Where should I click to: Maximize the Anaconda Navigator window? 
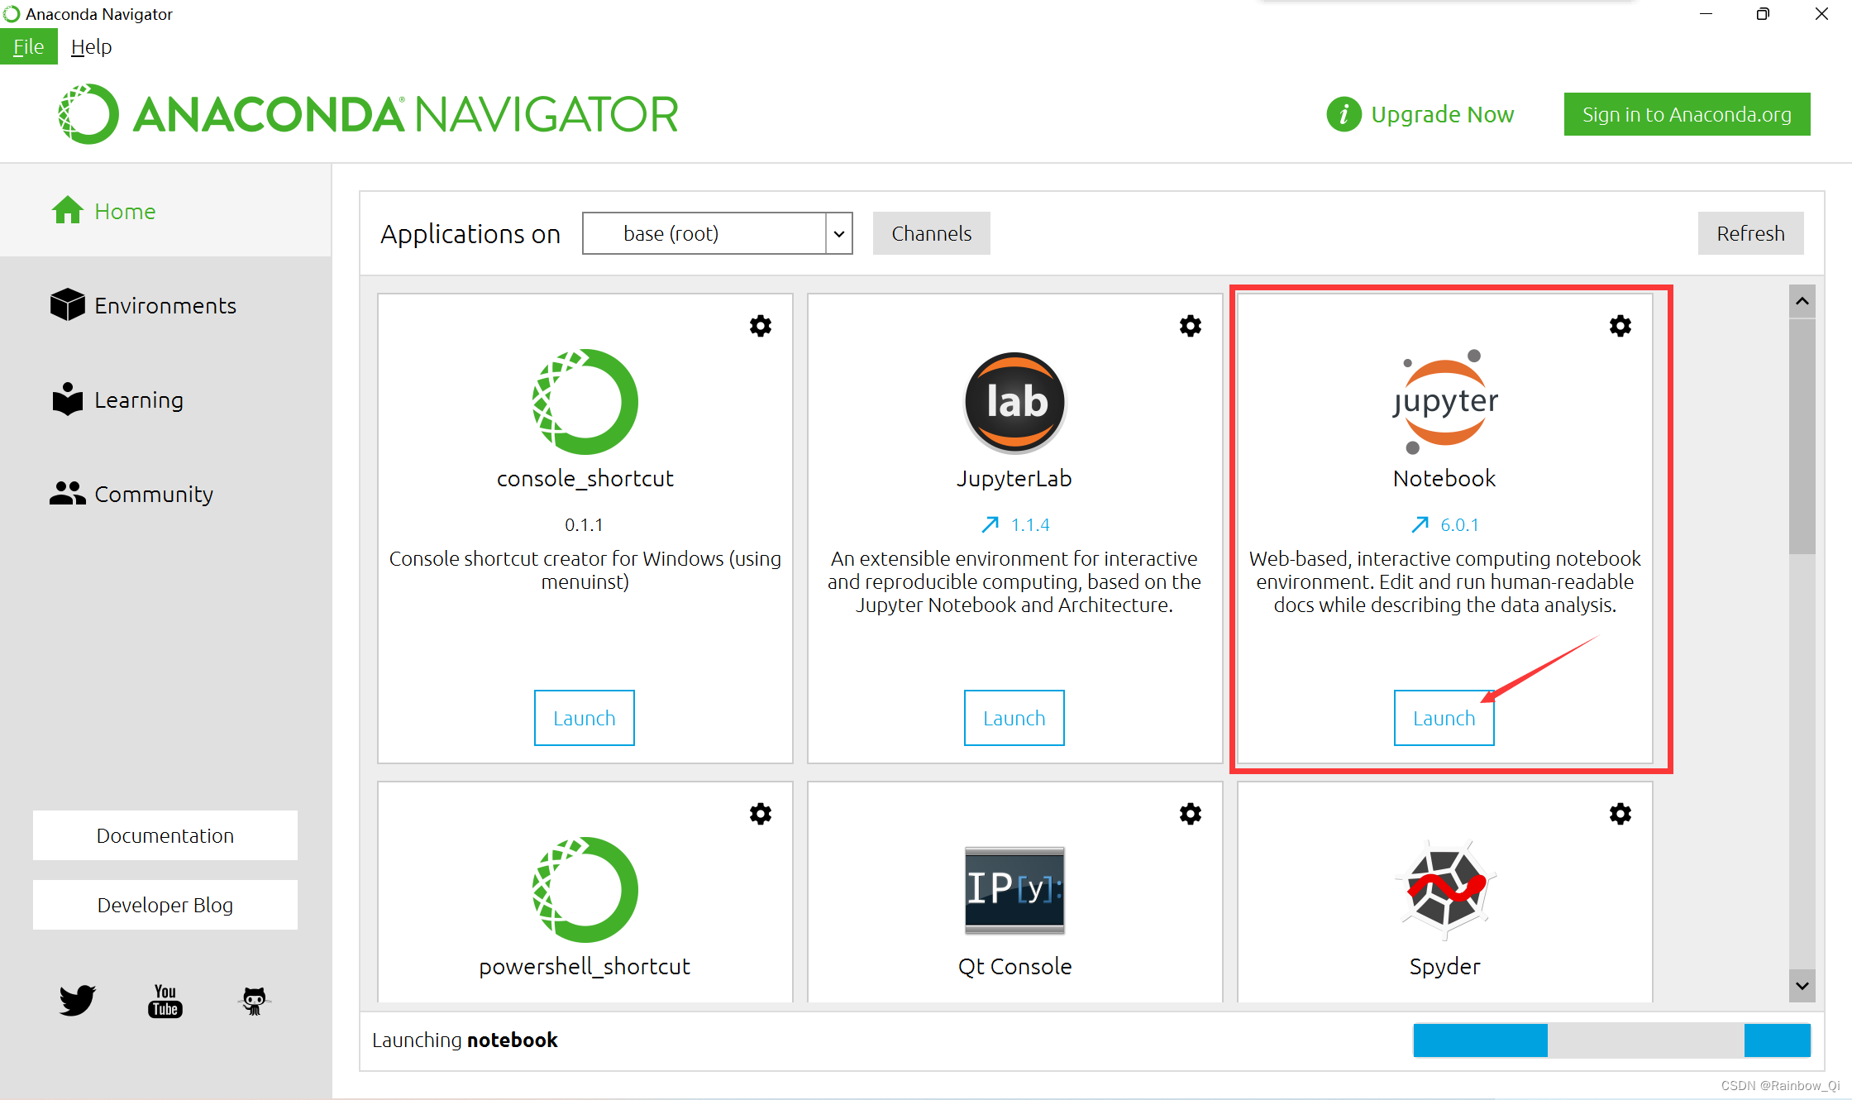pyautogui.click(x=1764, y=14)
